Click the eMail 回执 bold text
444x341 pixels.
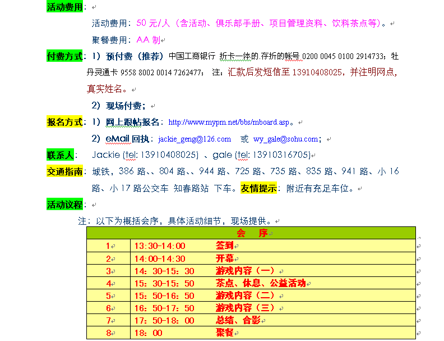pos(127,139)
